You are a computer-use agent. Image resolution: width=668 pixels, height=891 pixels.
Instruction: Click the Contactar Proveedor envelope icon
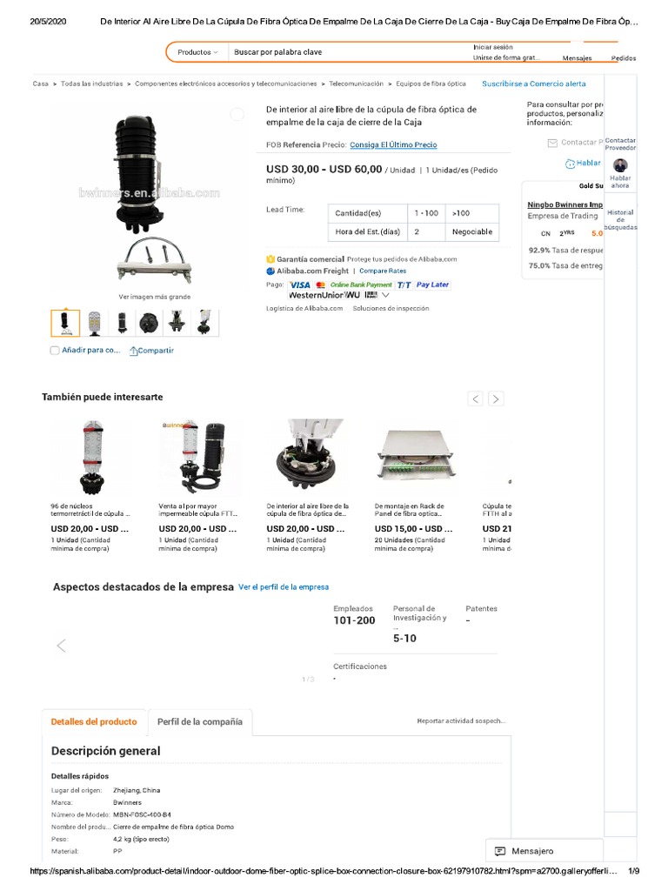click(x=552, y=143)
